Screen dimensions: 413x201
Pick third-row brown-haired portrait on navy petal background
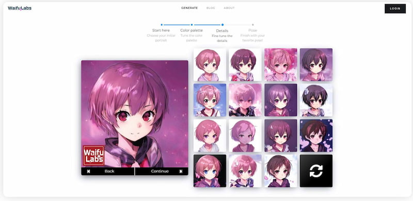(x=316, y=136)
